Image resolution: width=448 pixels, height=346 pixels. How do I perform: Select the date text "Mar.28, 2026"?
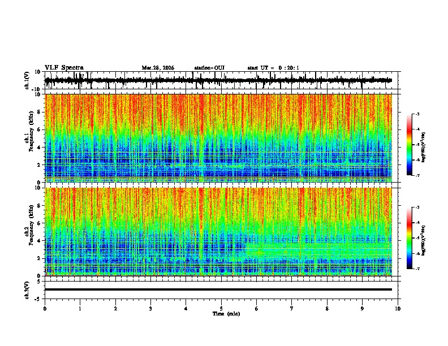pos(158,68)
